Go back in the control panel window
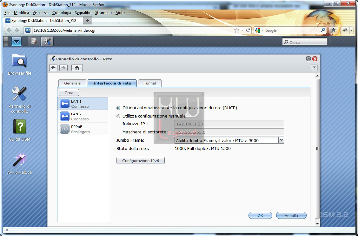The height and width of the screenshot is (236, 358). click(53, 68)
